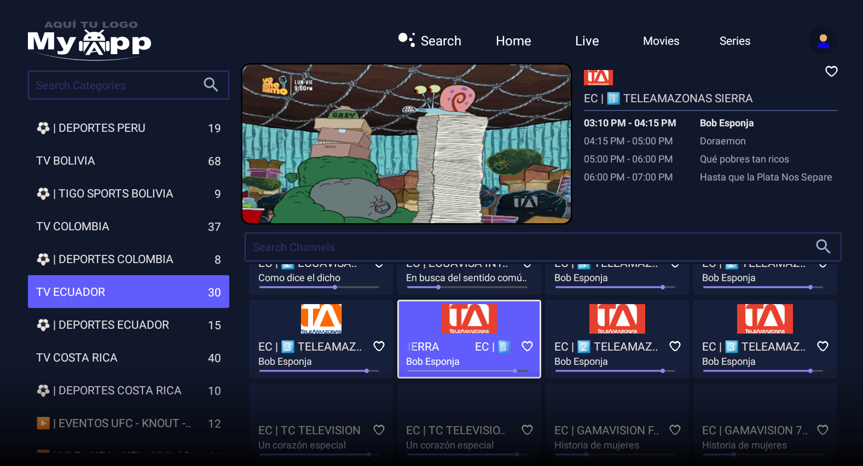Open the EC | GAMAVISION 7.. channel card
The image size is (863, 466).
click(765, 421)
